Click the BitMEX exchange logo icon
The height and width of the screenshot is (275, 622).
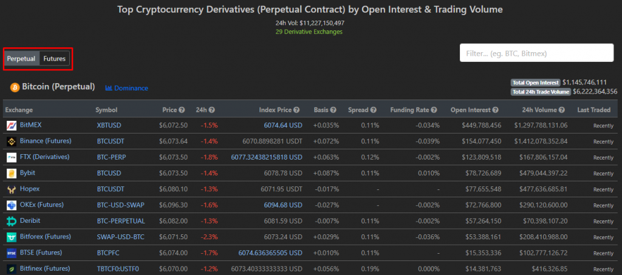pos(11,125)
